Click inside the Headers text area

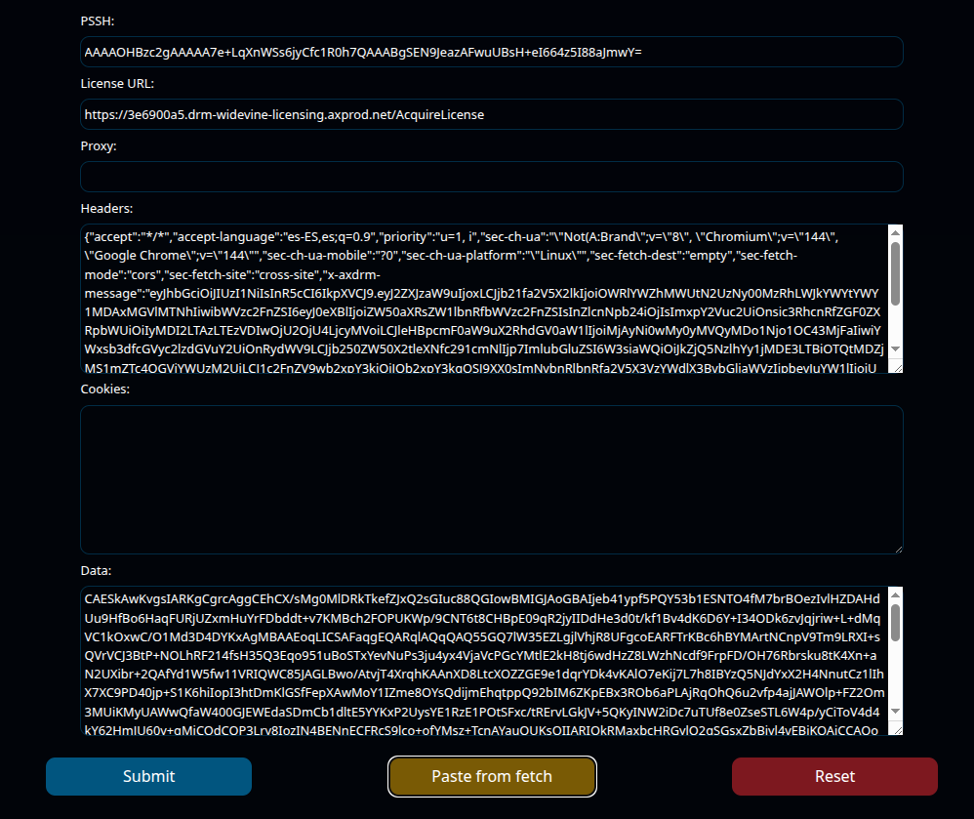point(483,299)
